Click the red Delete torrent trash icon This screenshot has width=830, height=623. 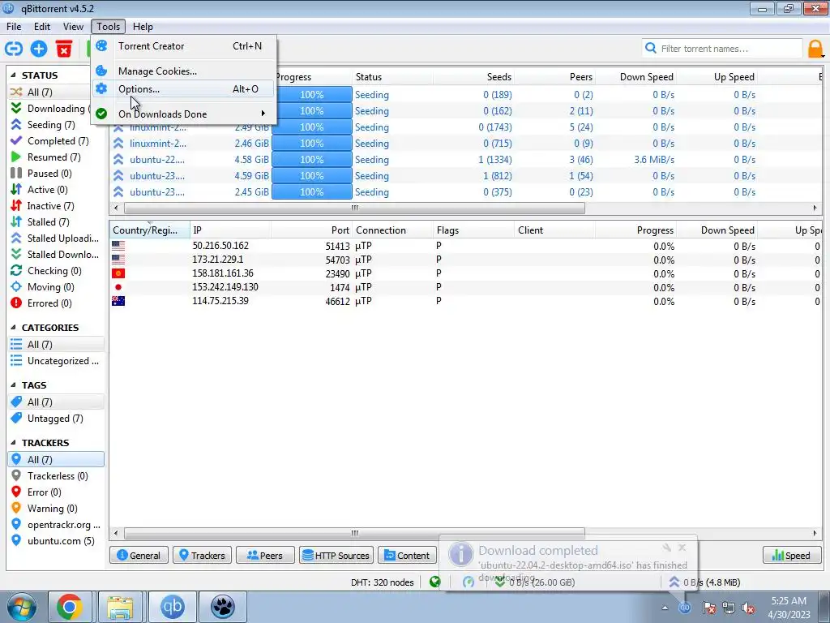coord(64,49)
